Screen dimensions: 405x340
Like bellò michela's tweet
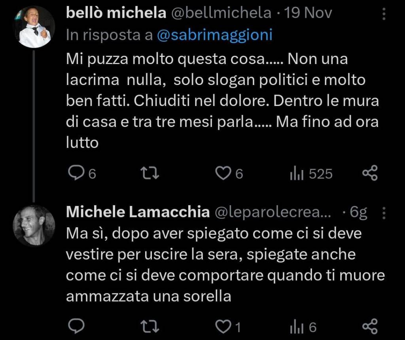tap(223, 174)
